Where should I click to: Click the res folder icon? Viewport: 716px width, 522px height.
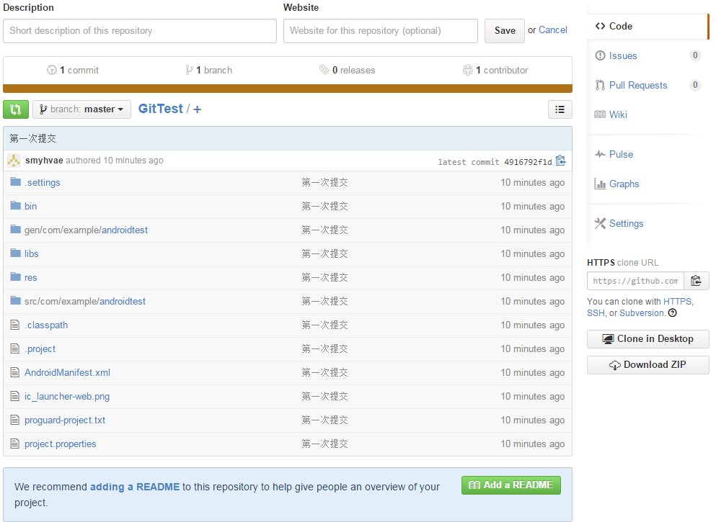16,276
